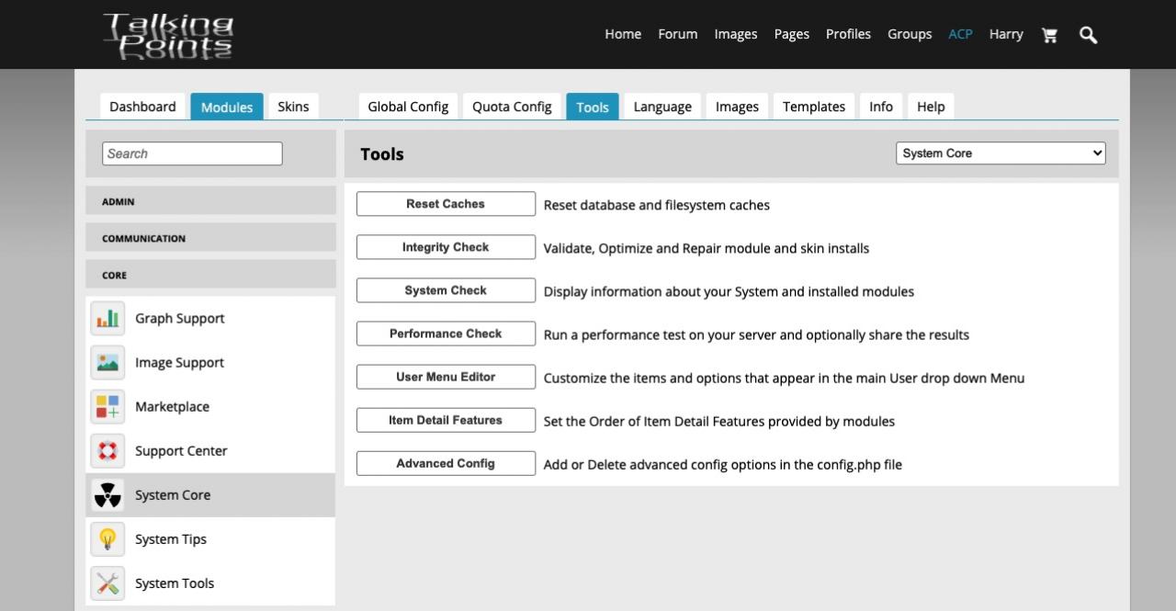
Task: Click 'Run a performance test' description
Action: coord(756,334)
